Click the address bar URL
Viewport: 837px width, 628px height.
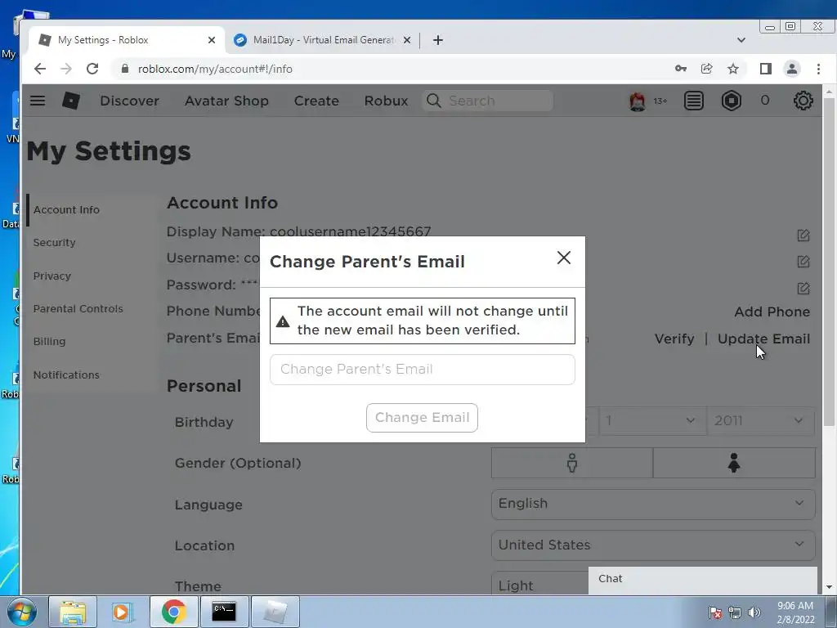215,69
